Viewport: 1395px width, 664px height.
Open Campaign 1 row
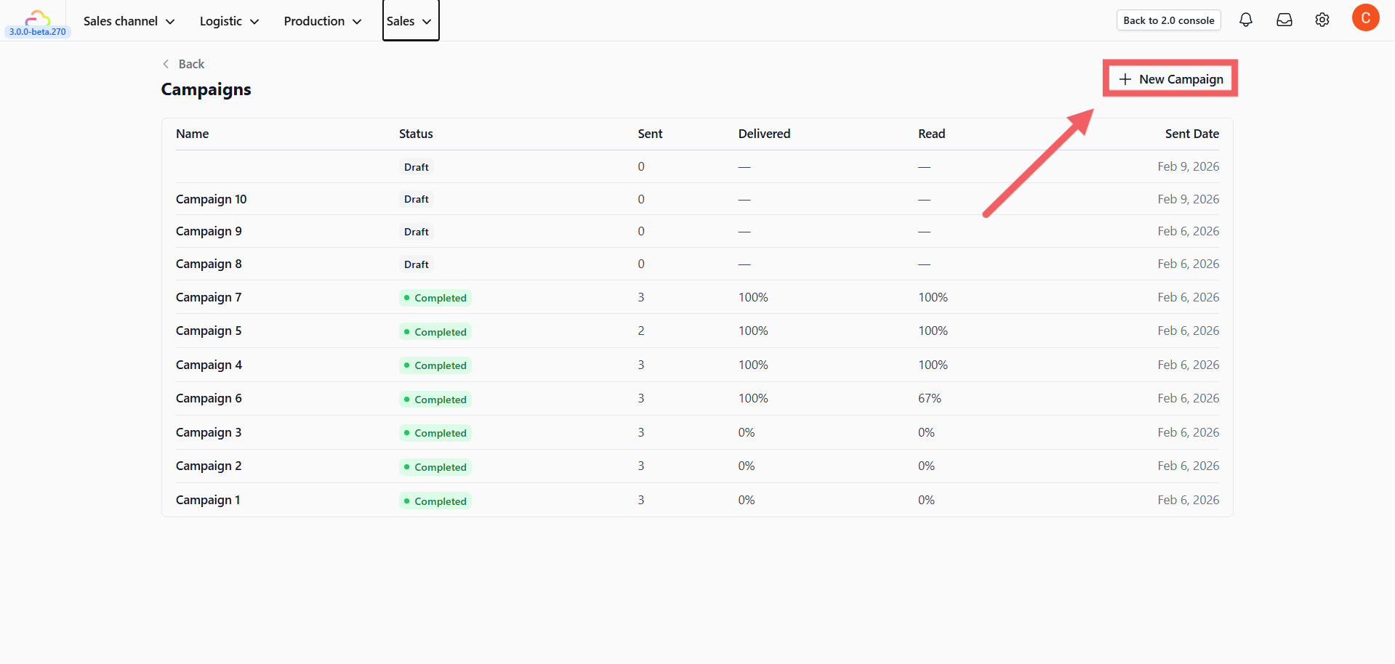(697, 500)
